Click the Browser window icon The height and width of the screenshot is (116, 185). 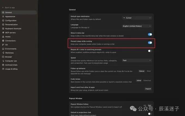pyautogui.click(x=3, y=57)
